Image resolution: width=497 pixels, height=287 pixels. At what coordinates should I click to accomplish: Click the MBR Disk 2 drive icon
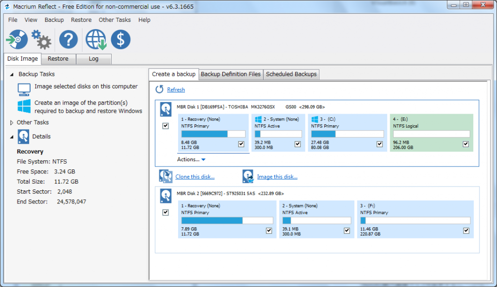coord(166,196)
